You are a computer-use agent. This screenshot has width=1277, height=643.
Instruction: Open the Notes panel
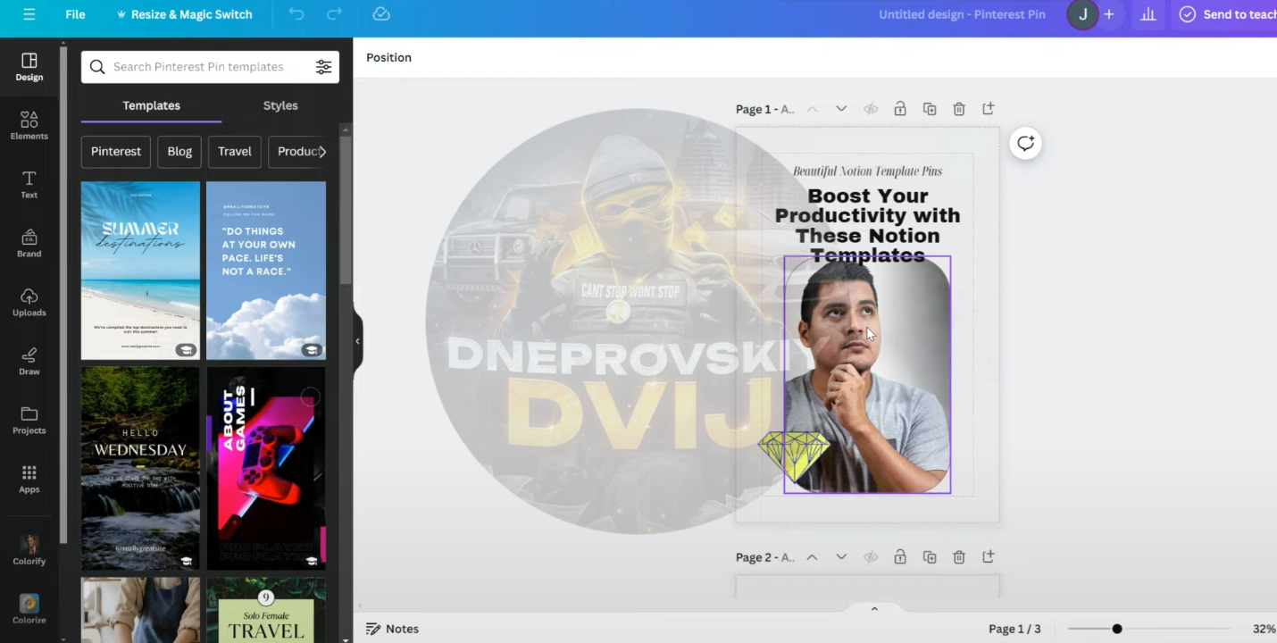(393, 629)
